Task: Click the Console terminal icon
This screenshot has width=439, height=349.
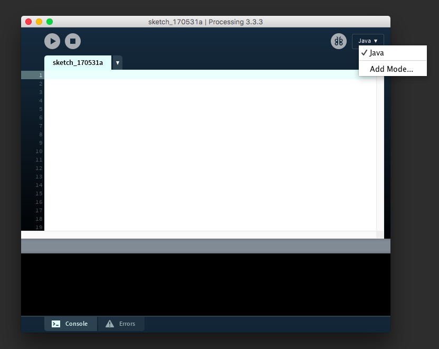Action: pyautogui.click(x=56, y=324)
